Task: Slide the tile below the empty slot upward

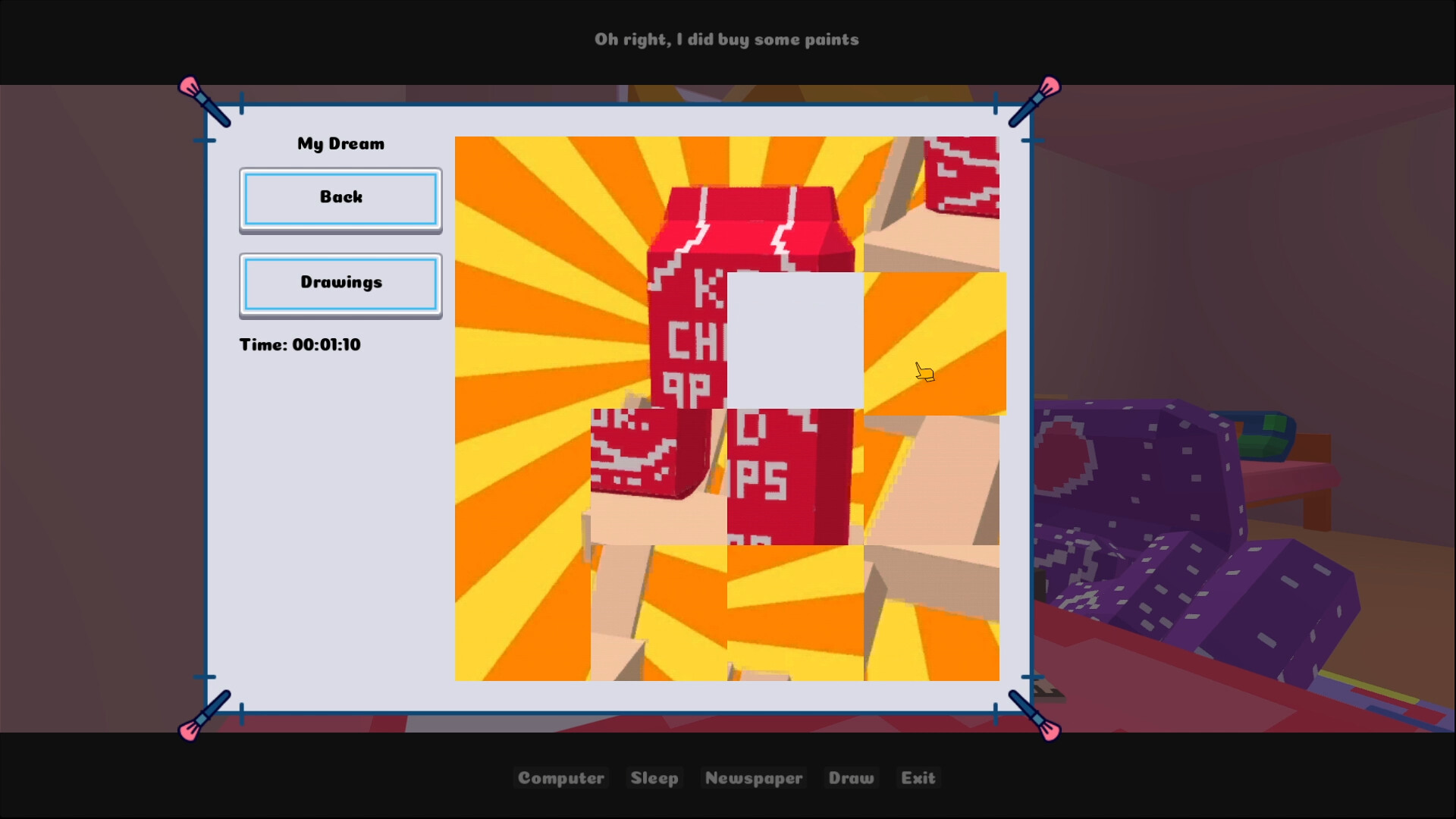Action: point(795,478)
